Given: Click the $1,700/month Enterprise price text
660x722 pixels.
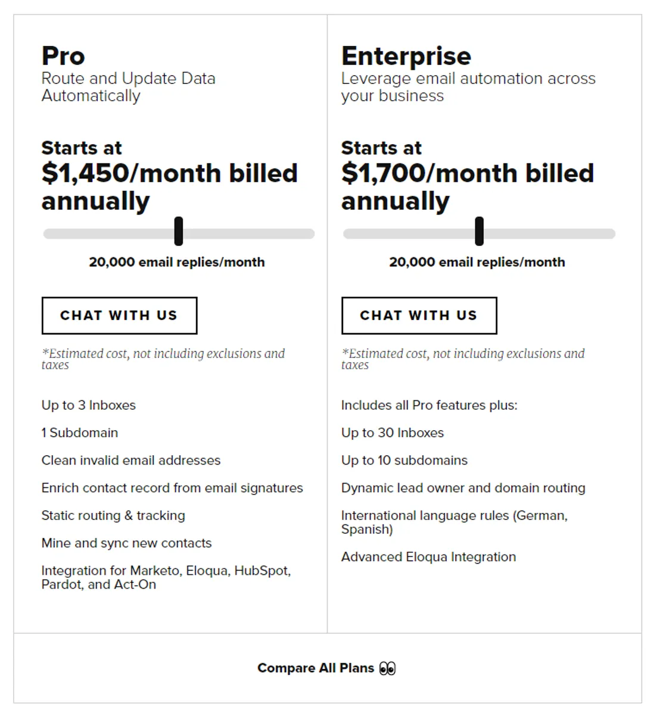Looking at the screenshot, I should 468,173.
